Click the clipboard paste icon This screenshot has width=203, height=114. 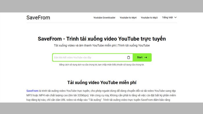[x=128, y=58]
